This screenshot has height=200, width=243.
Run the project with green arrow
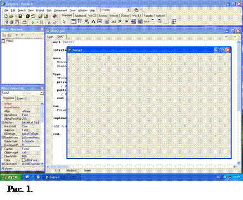(x=33, y=22)
